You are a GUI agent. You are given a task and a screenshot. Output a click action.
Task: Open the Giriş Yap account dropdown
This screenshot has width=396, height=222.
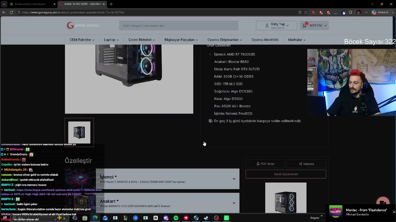pos(277,26)
